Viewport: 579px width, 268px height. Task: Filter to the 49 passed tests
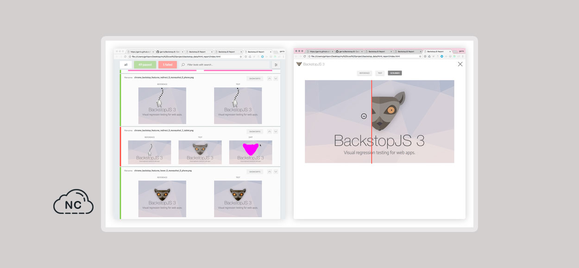click(145, 65)
